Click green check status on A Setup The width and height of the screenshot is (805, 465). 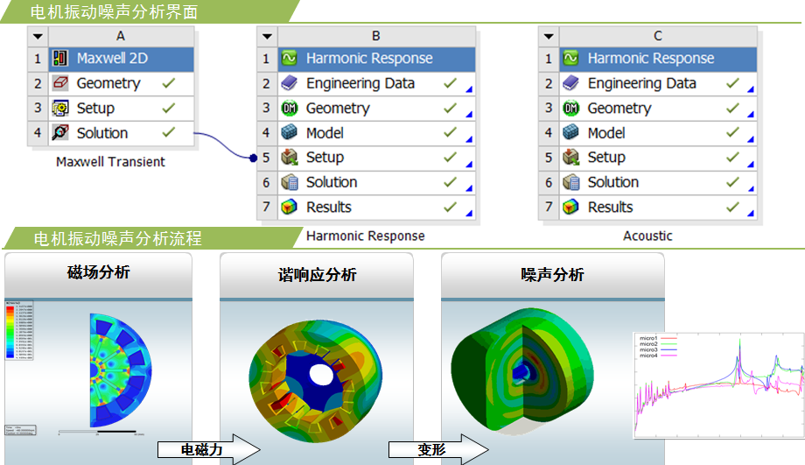click(169, 108)
